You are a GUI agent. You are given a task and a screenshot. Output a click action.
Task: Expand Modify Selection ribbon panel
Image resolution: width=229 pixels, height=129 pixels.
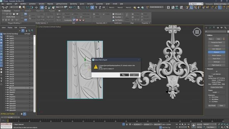[x=42, y=23]
